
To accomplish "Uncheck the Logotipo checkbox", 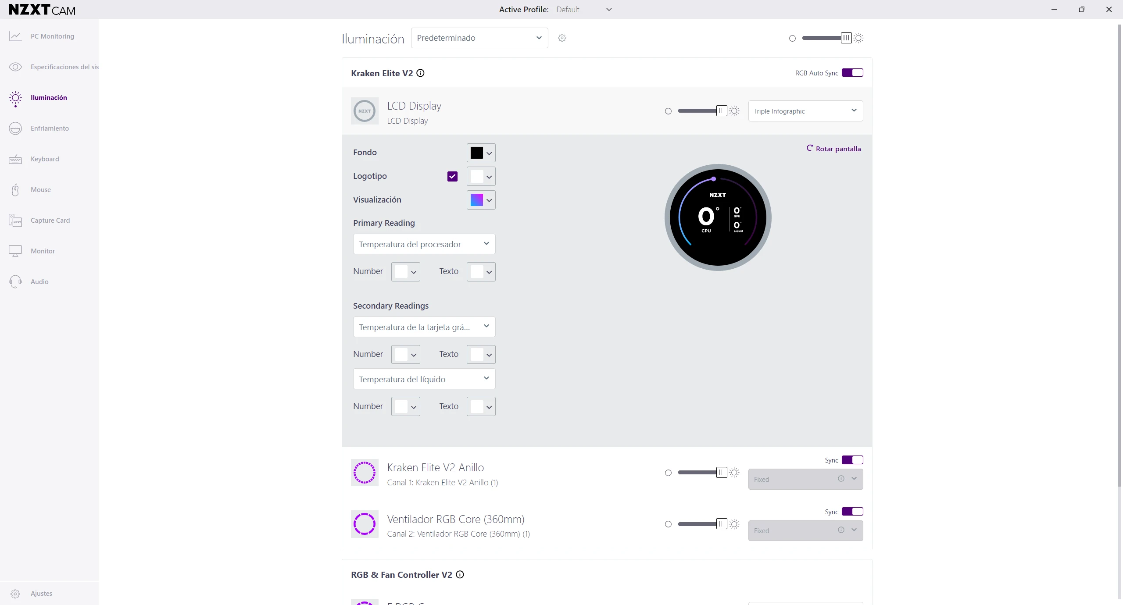I will click(x=452, y=176).
